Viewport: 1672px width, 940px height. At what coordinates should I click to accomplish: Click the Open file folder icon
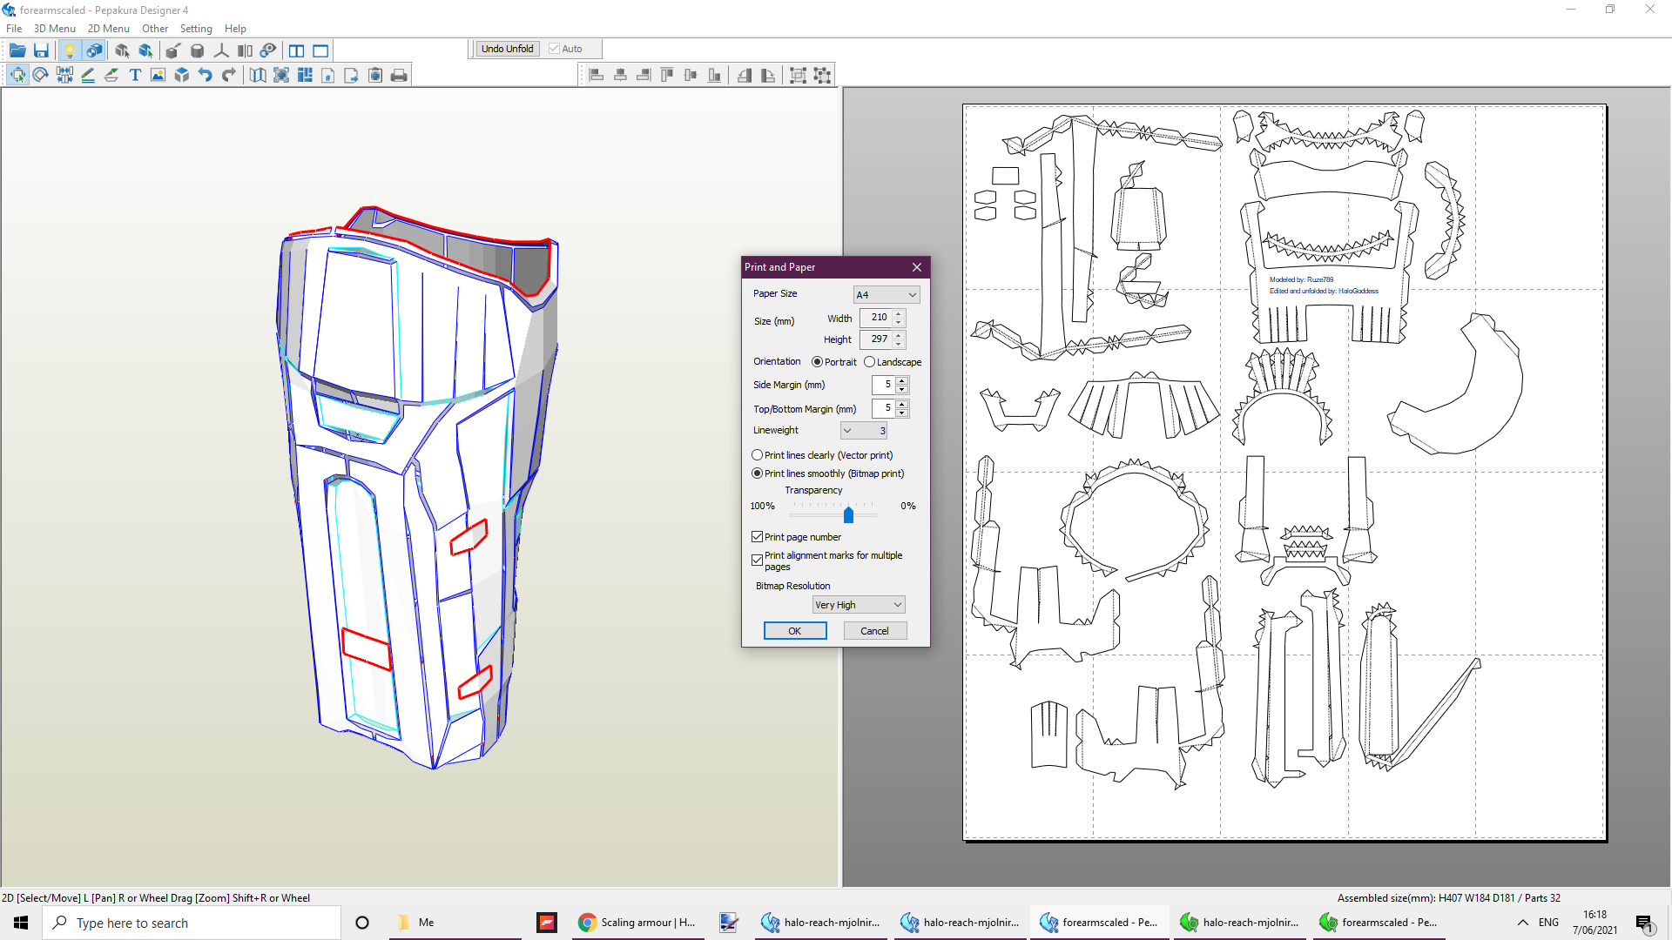[17, 50]
